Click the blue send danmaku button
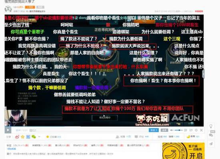 tap(154, 130)
